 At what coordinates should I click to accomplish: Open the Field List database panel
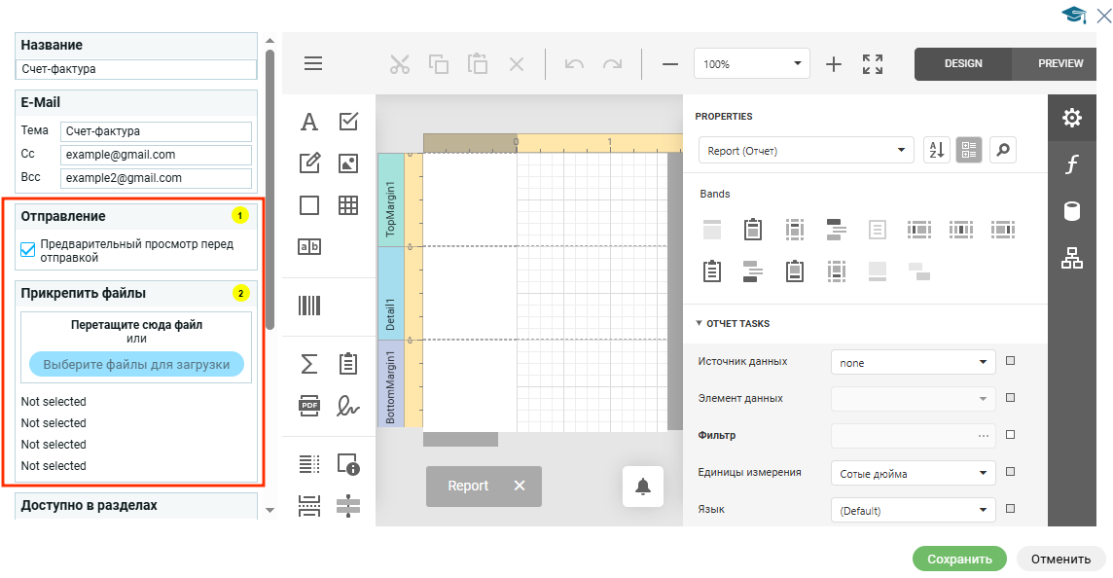1071,211
